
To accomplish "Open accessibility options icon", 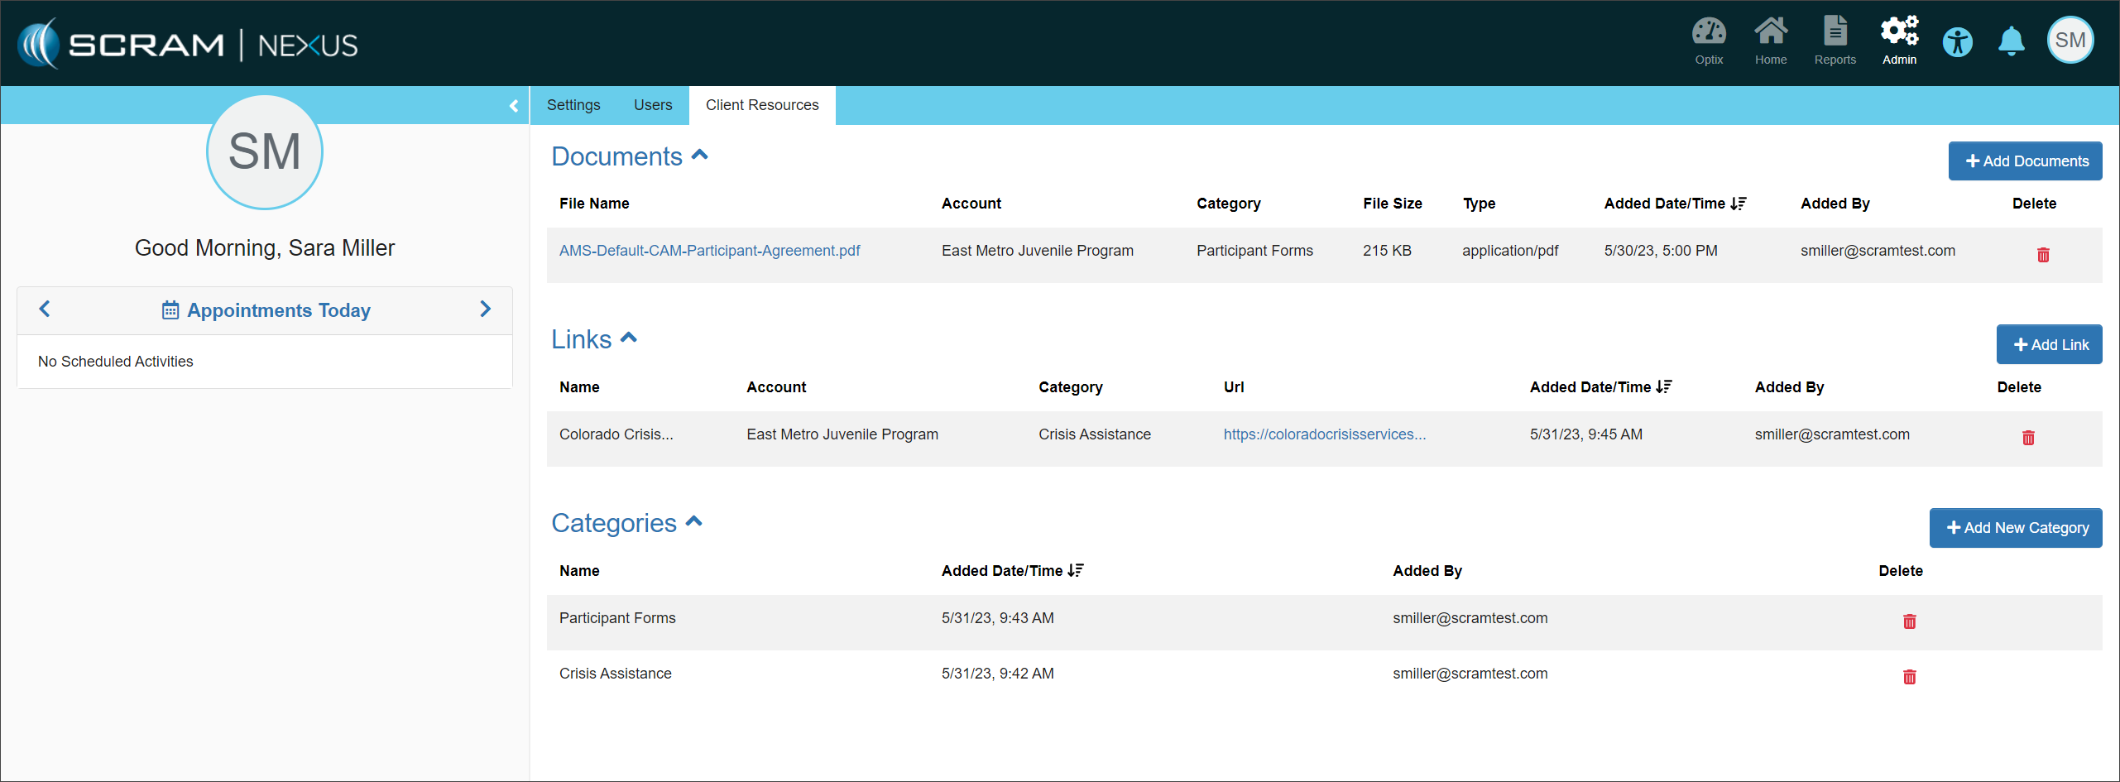I will click(1957, 42).
